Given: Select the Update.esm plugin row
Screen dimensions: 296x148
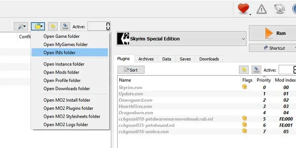Looking at the screenshot, I should click(x=207, y=94).
